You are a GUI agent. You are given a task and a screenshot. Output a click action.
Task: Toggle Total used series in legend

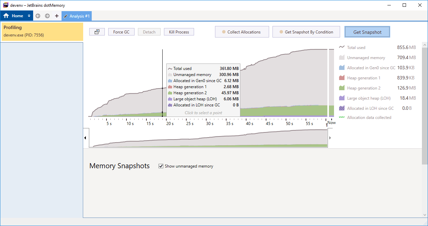tap(356, 48)
